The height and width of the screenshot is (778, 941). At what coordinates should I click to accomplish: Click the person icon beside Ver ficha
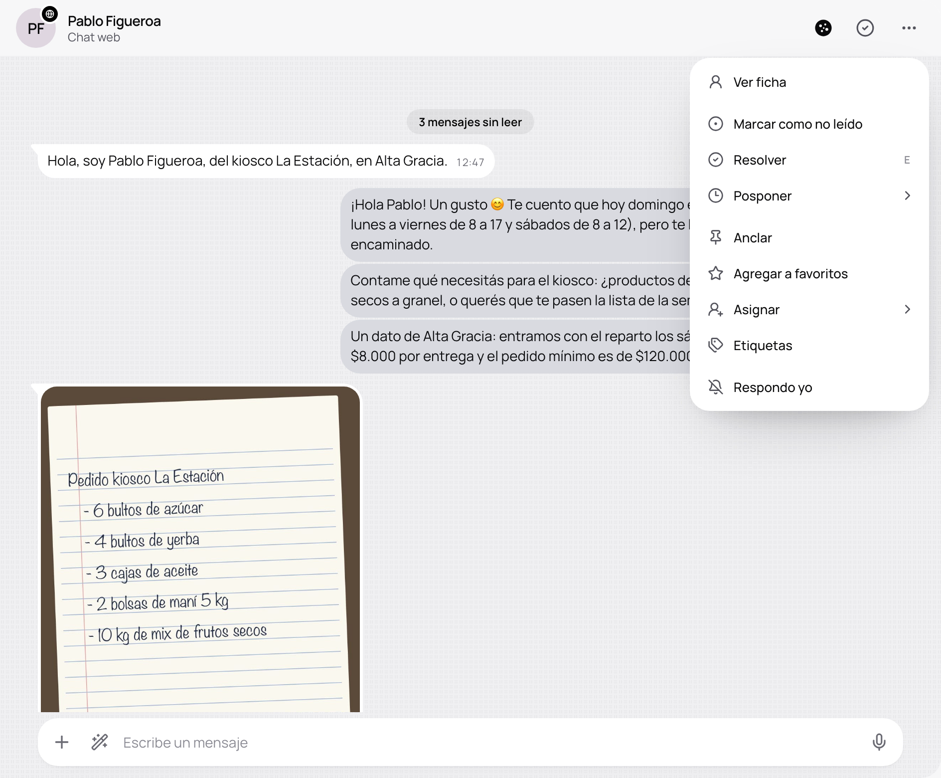[716, 82]
